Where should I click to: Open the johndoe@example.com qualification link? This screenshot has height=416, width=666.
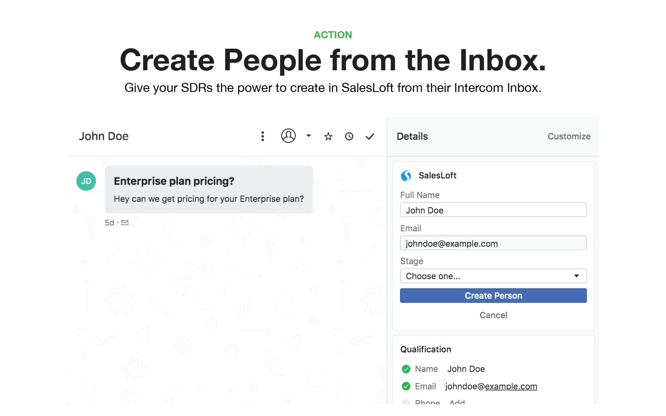pos(491,386)
